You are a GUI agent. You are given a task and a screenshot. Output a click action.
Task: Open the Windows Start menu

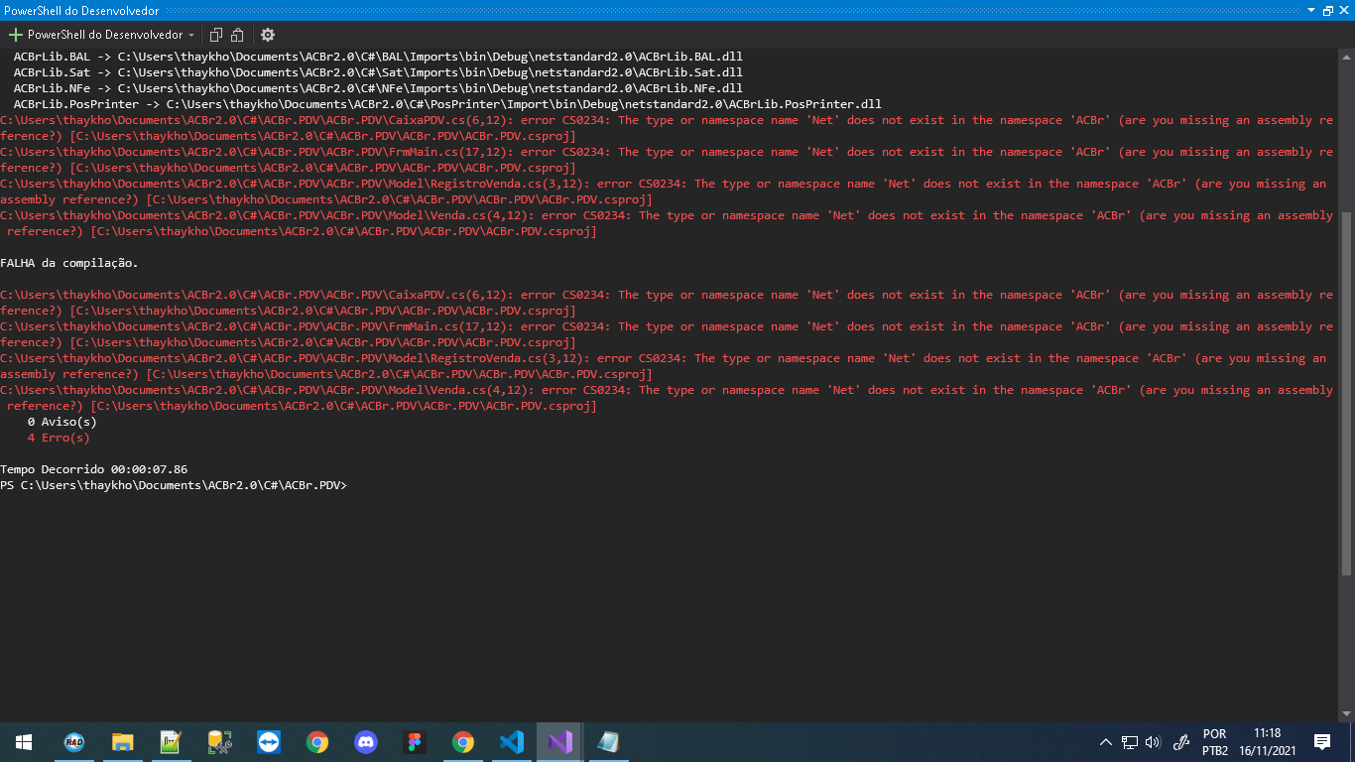[x=24, y=742]
